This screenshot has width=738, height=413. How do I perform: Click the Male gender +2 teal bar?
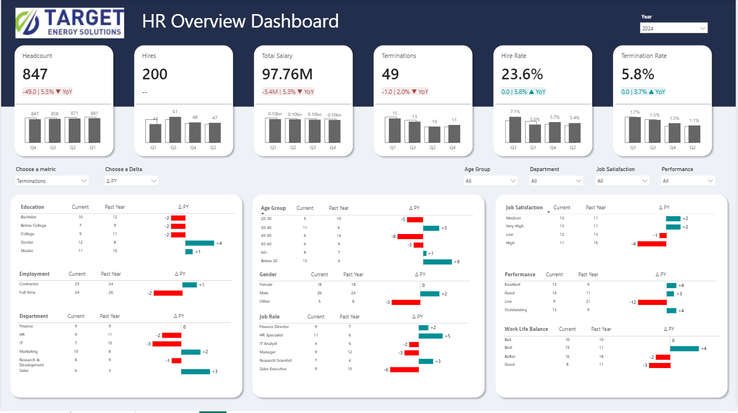click(430, 294)
